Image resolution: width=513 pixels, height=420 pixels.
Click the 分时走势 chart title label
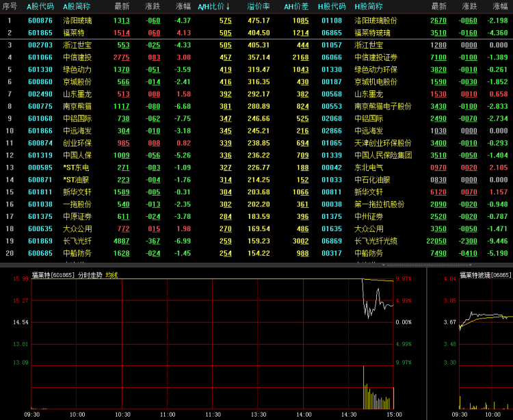[90, 275]
